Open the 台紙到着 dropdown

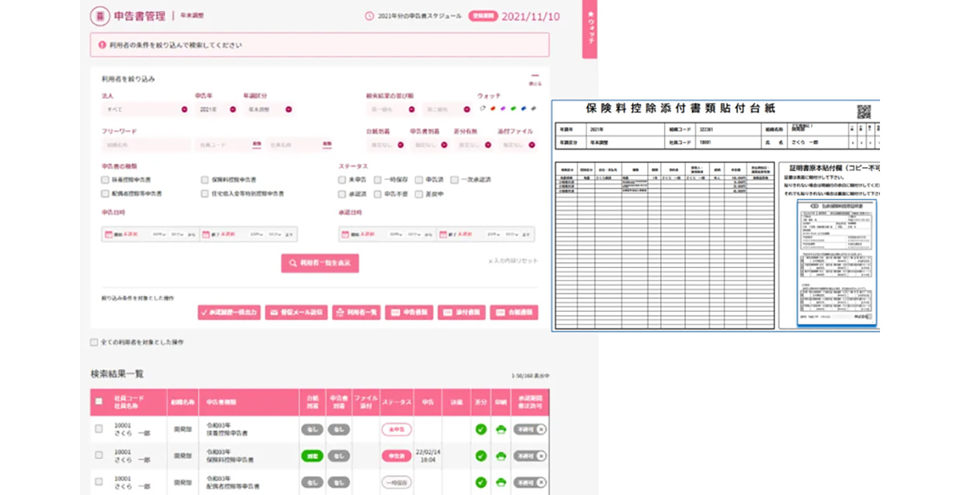tap(386, 145)
